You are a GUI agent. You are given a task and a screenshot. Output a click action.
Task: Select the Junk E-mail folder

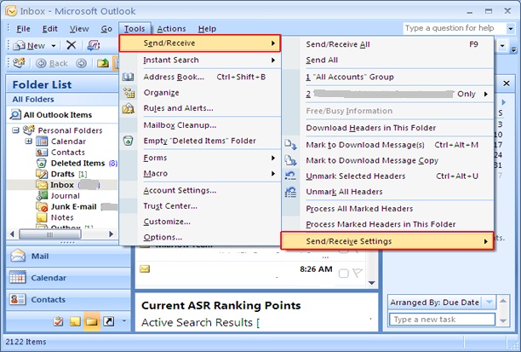point(73,206)
